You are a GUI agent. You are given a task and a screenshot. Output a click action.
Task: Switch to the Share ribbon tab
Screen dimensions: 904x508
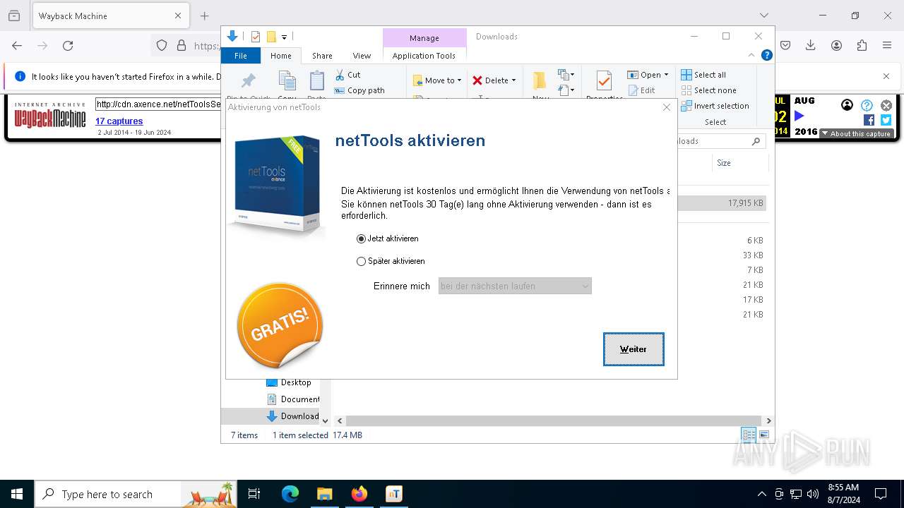pos(322,56)
